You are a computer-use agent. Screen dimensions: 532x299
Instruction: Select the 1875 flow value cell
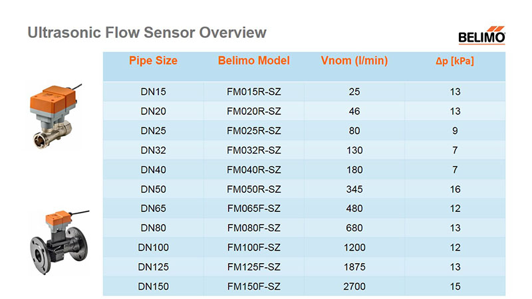click(x=354, y=267)
